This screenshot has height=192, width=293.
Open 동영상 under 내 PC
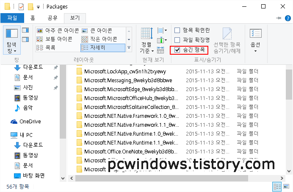(x=30, y=155)
